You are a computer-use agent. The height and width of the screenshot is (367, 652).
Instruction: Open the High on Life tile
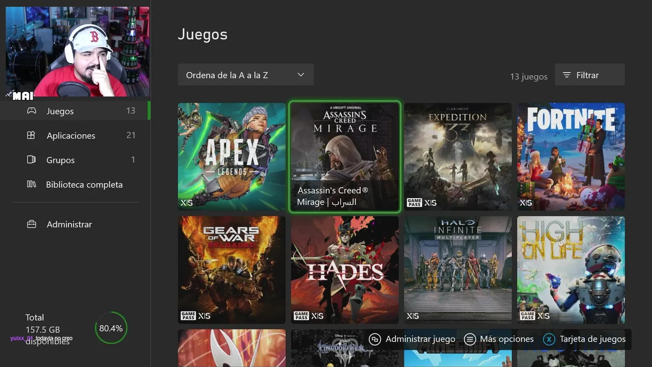(x=571, y=270)
